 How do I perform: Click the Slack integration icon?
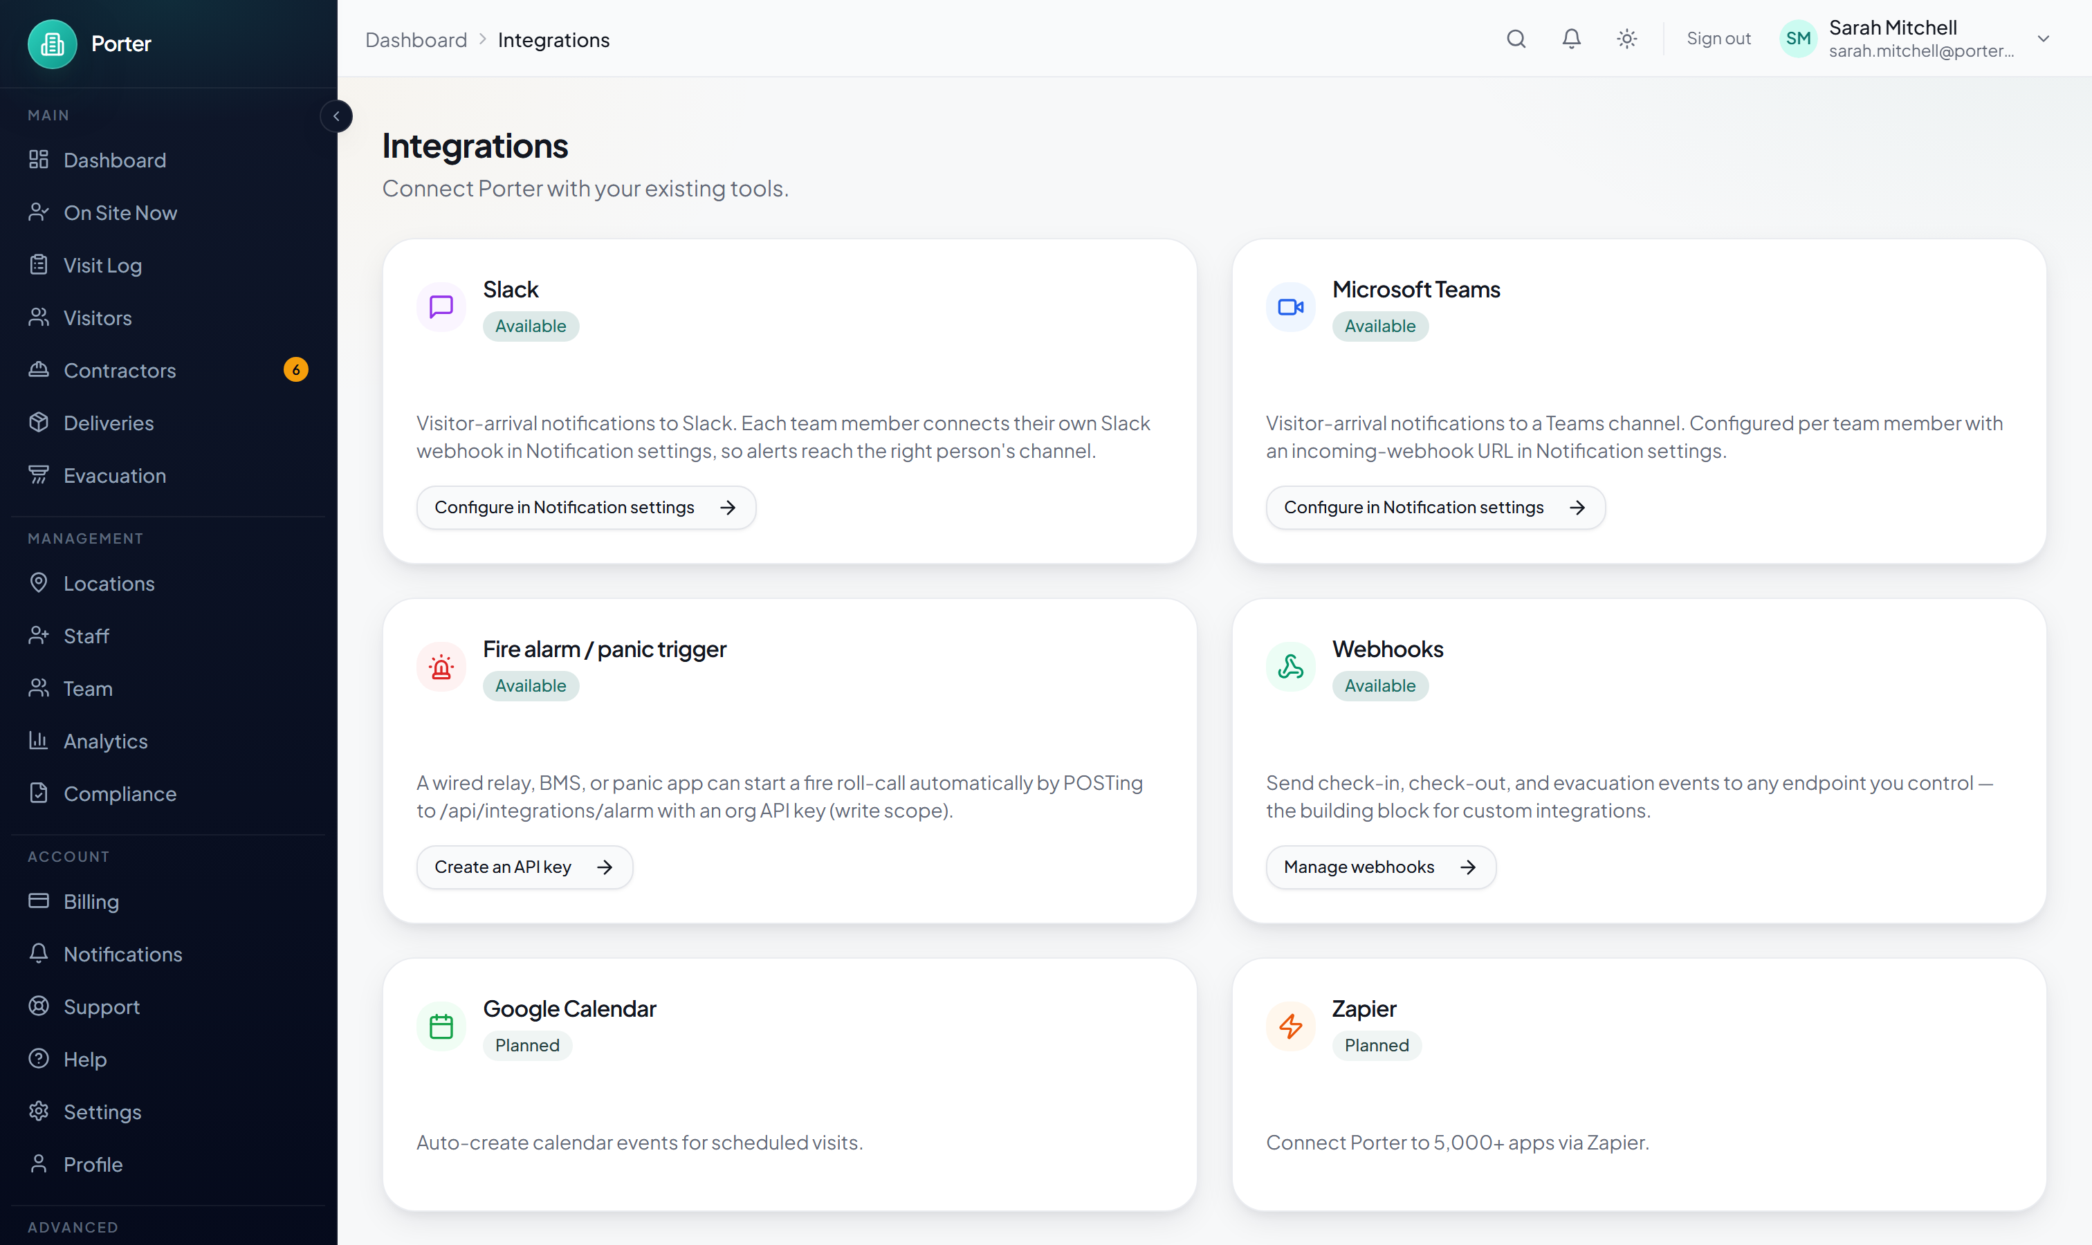[x=441, y=307]
